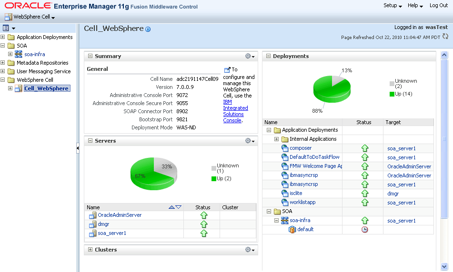
Task: Open navigation tree view menu icon
Action: pyautogui.click(x=9, y=28)
